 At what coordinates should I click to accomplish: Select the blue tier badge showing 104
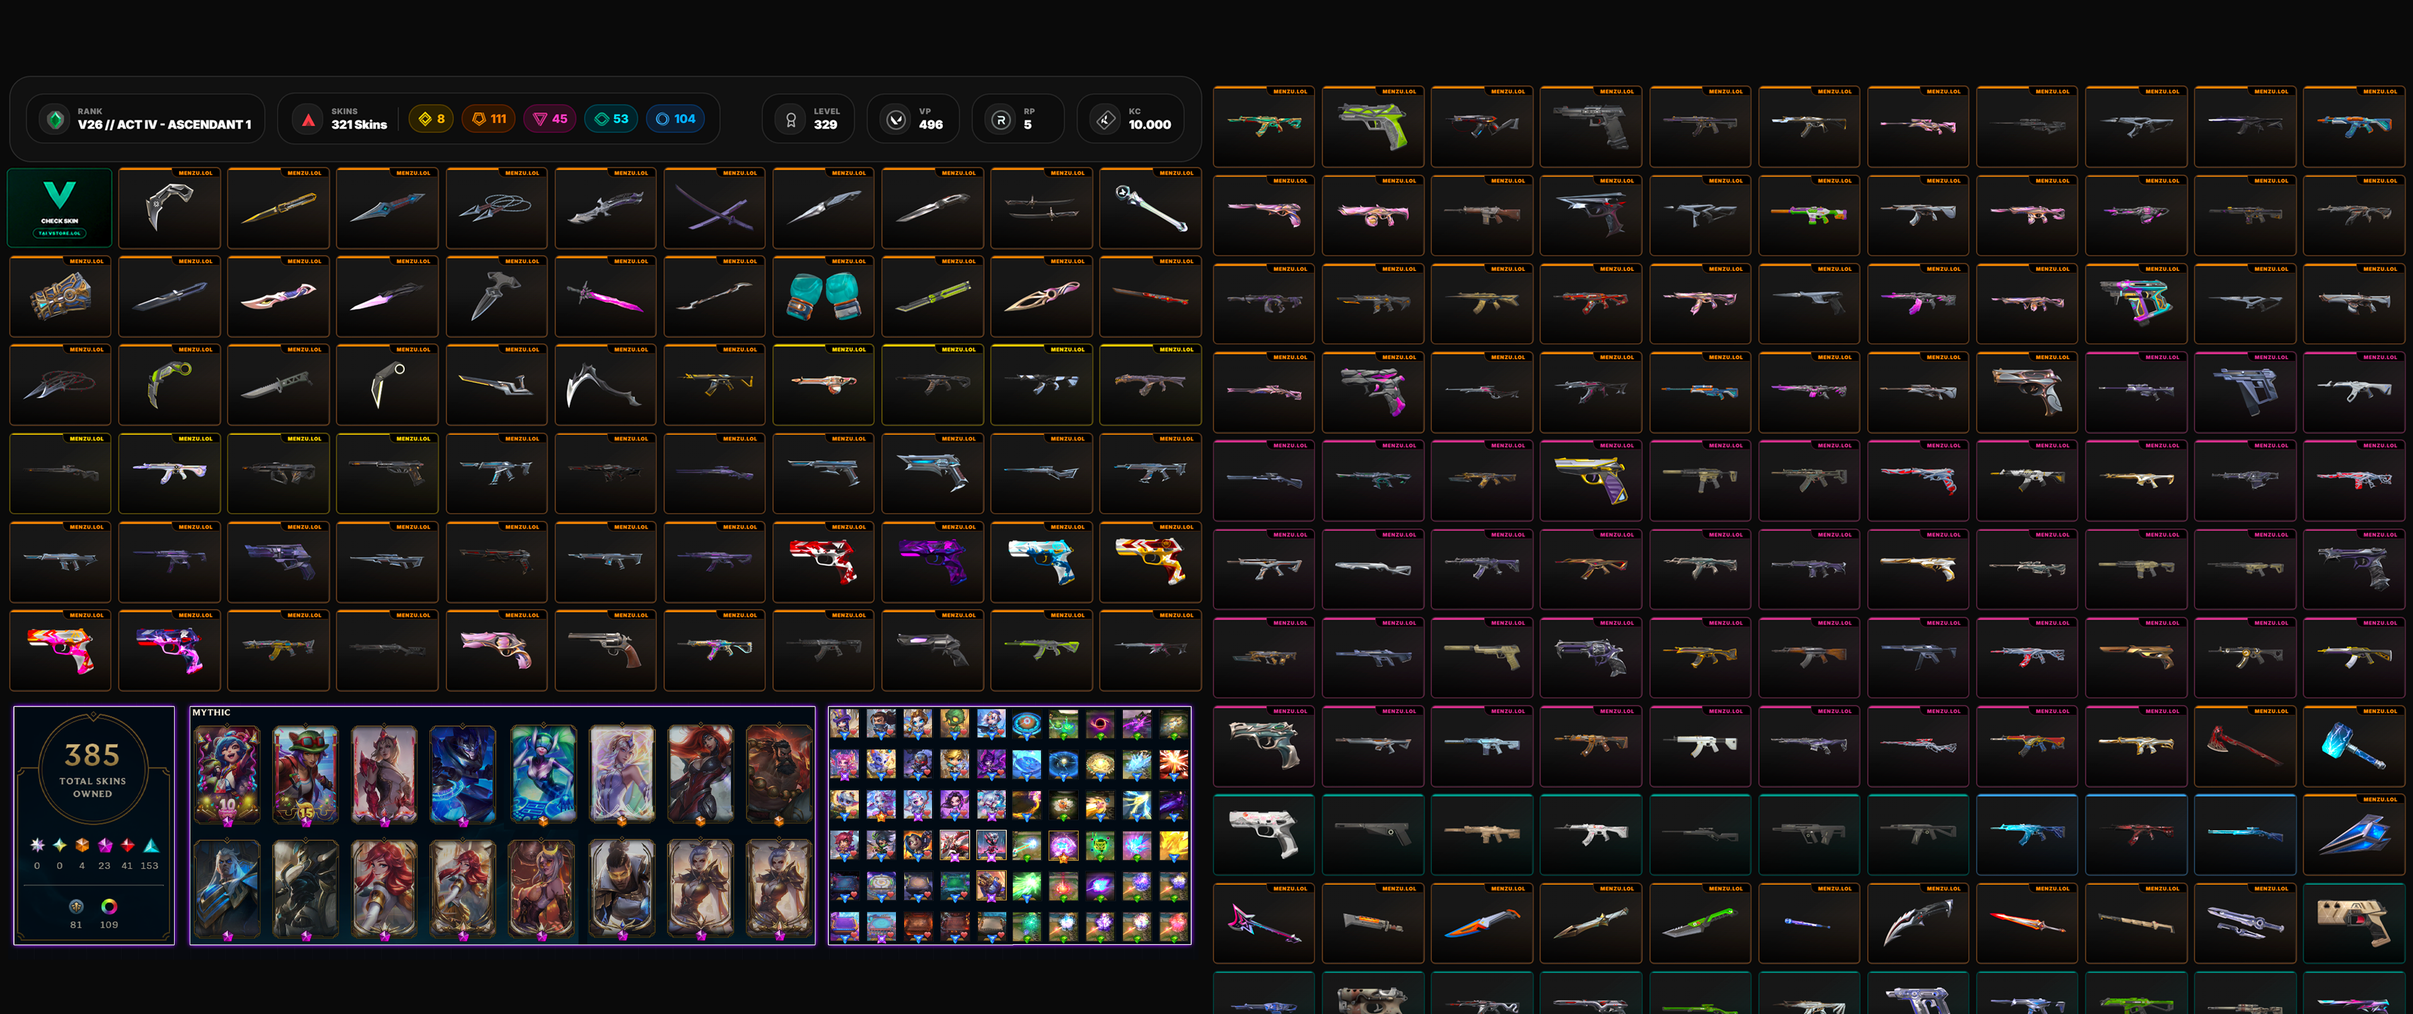pyautogui.click(x=675, y=119)
